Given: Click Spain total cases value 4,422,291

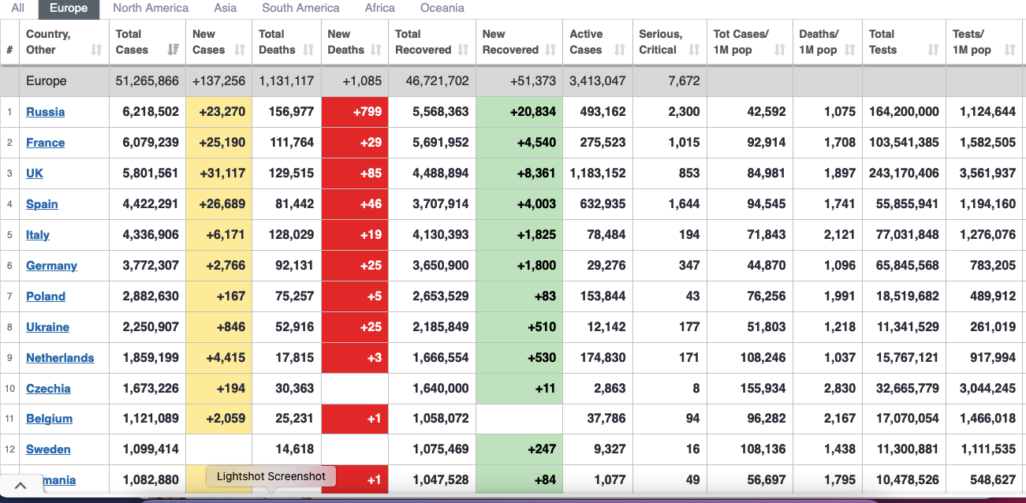Looking at the screenshot, I should point(151,204).
